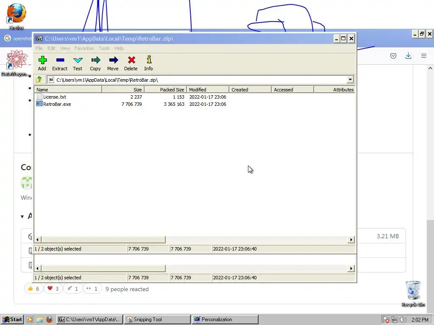This screenshot has width=434, height=325.
Task: Click the RetroBar.exe file icon
Action: pyautogui.click(x=39, y=104)
